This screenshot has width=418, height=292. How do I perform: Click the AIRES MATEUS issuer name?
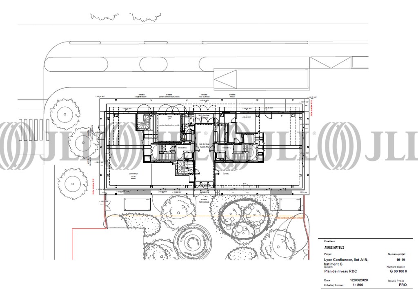[333, 247]
